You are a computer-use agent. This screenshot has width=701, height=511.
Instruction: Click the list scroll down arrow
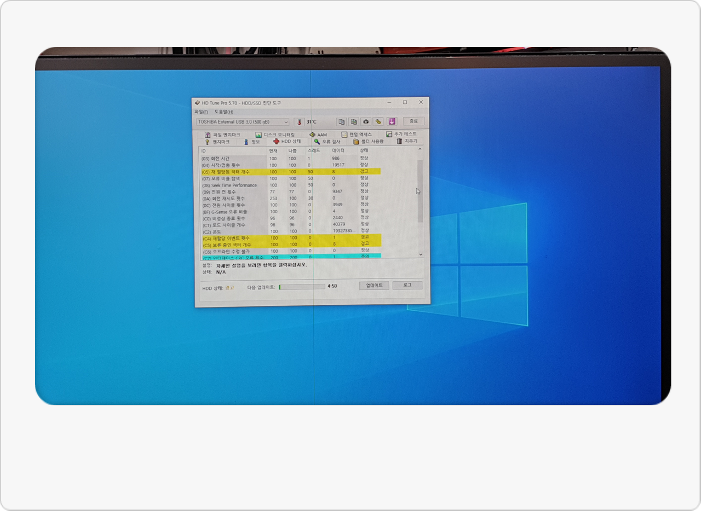421,254
